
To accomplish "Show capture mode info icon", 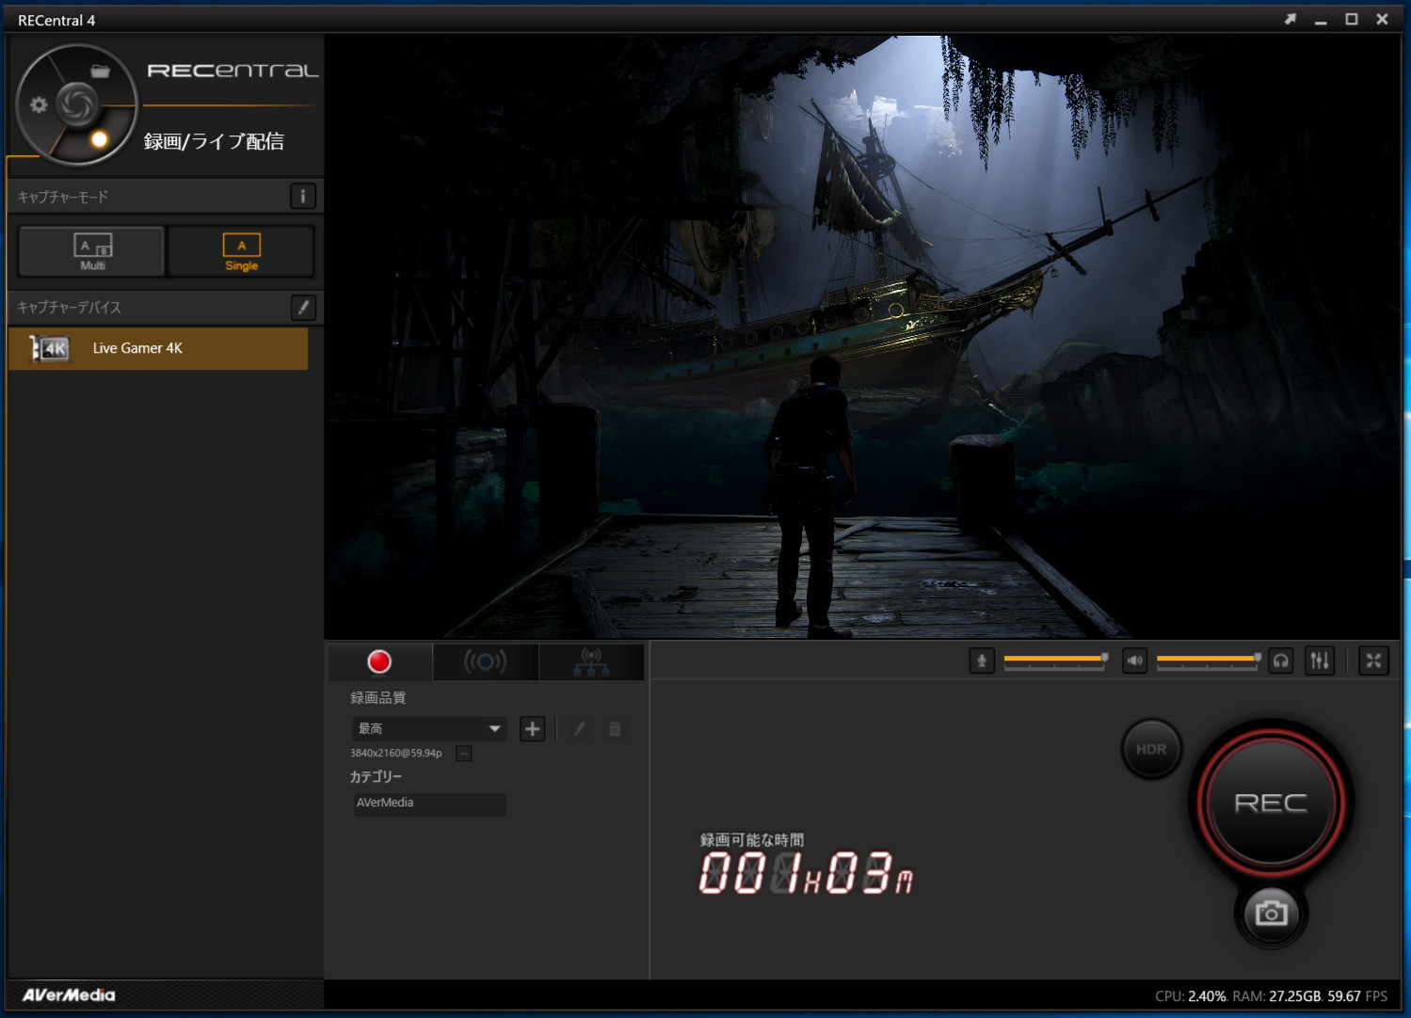I will click(x=302, y=196).
